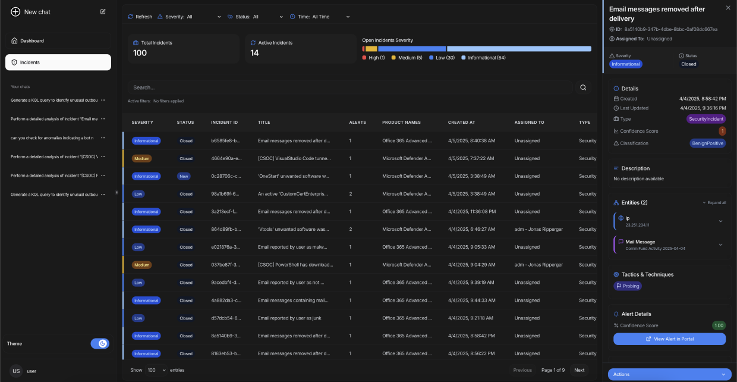The image size is (737, 382).
Task: Open a new chat via the compose icon
Action: (103, 11)
